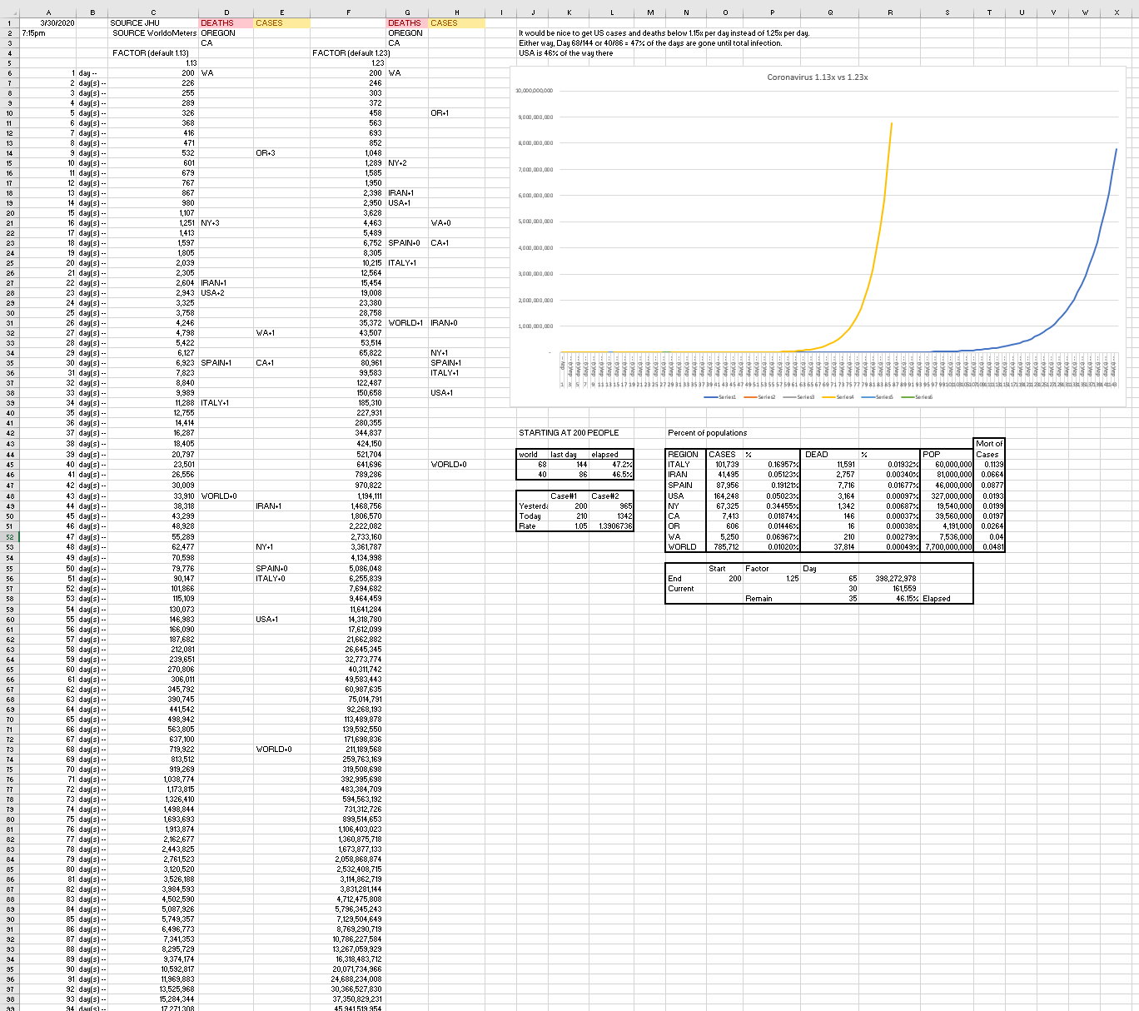This screenshot has width=1139, height=1011.
Task: Click the chart title Coronavirus 1.13x vs 1.23x
Action: click(x=817, y=77)
